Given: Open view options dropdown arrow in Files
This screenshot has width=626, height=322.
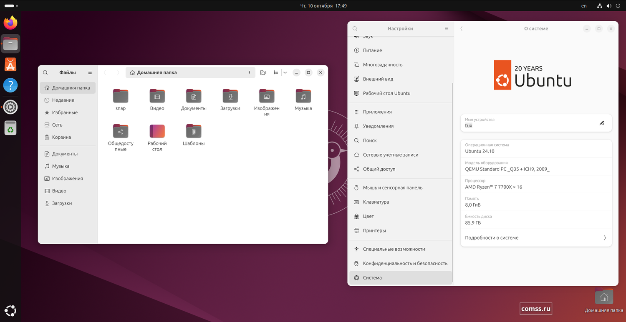Looking at the screenshot, I should tap(285, 72).
